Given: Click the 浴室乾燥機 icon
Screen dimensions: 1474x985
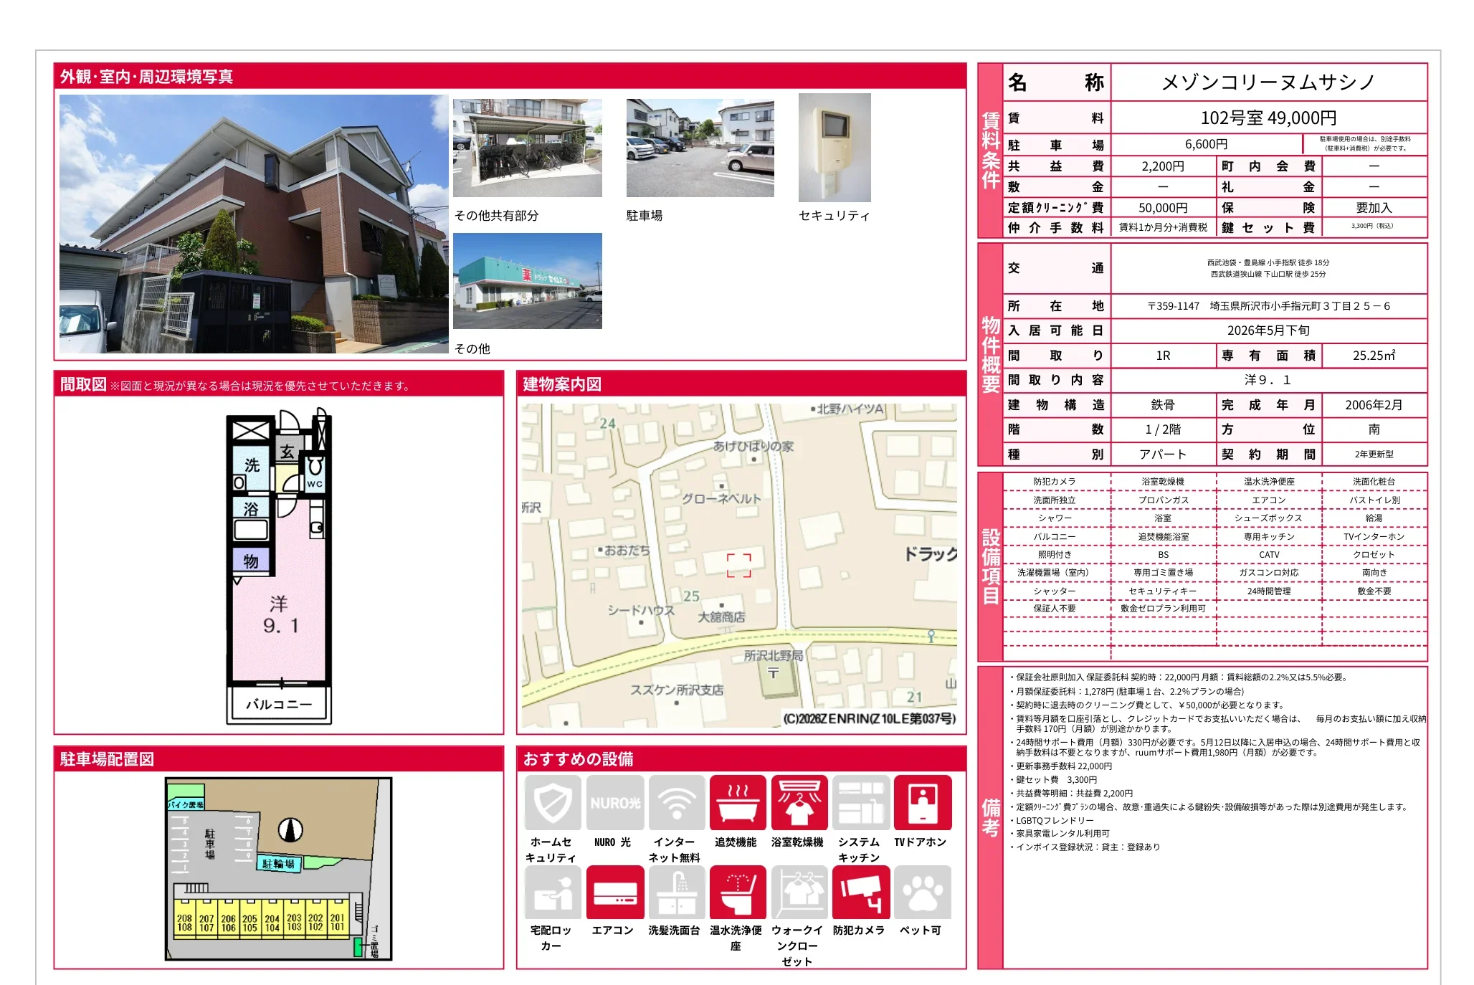Looking at the screenshot, I should (x=799, y=802).
